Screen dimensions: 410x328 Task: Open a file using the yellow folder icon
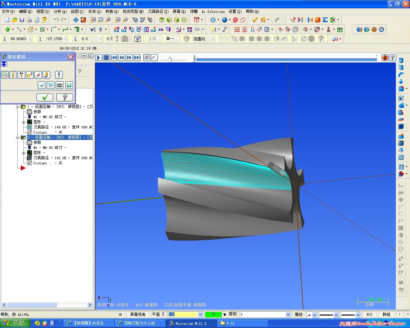point(14,20)
